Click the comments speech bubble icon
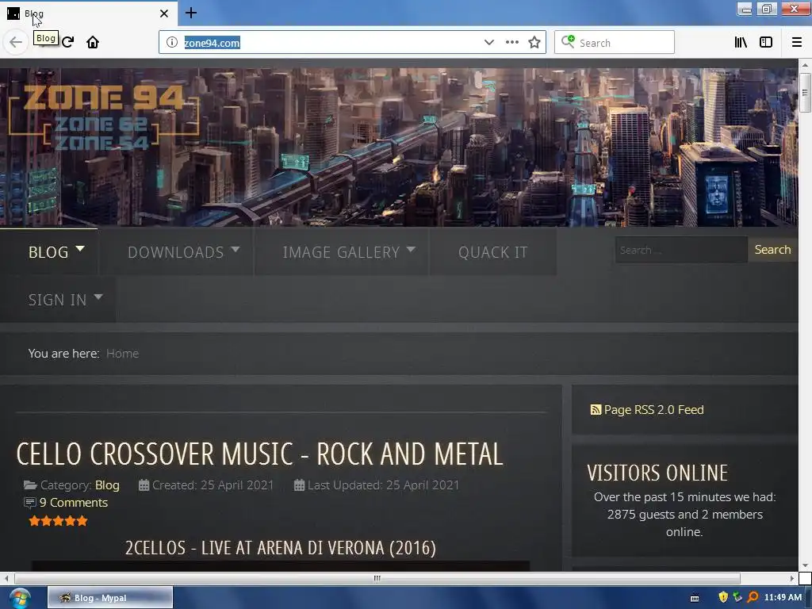 tap(30, 502)
